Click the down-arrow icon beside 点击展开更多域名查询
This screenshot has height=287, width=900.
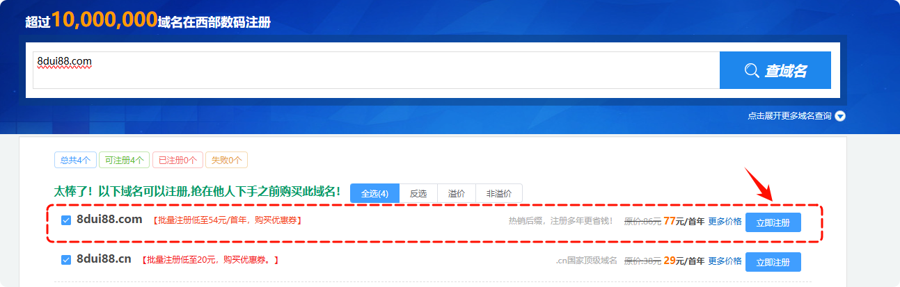(x=840, y=116)
